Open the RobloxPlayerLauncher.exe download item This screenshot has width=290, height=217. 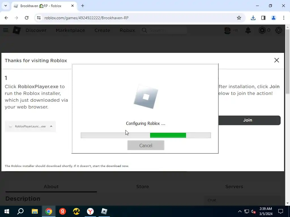click(x=30, y=126)
